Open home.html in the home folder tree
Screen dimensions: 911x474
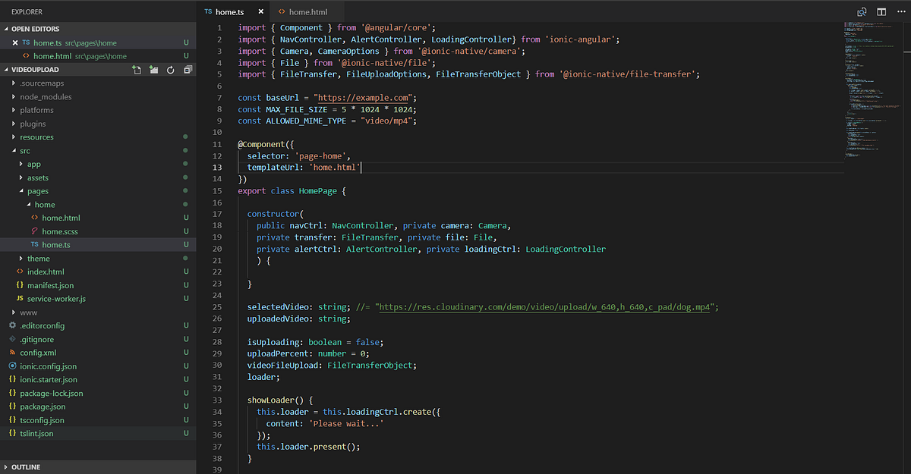coord(98,218)
